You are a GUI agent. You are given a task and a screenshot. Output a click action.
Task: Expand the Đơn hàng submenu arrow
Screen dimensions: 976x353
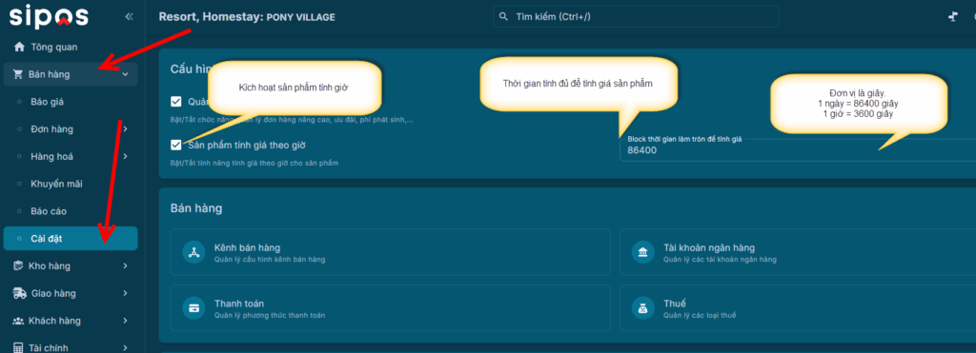click(125, 129)
